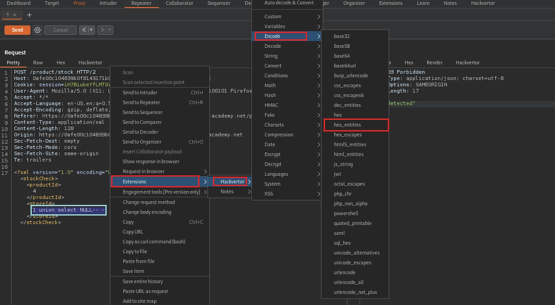Screen dimensions: 555x305
Task: Expand the Engagement tools submenu
Action: click(x=205, y=192)
